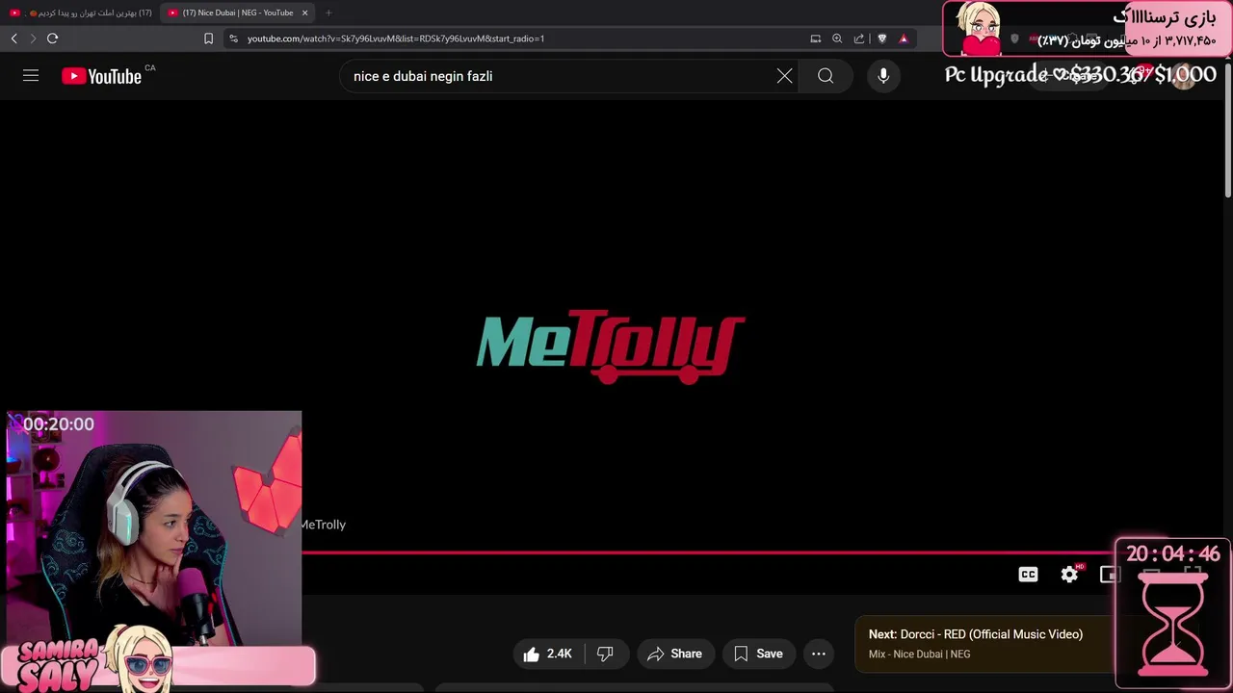Clear the search box text
Screen dimensions: 1233x693
tap(785, 76)
